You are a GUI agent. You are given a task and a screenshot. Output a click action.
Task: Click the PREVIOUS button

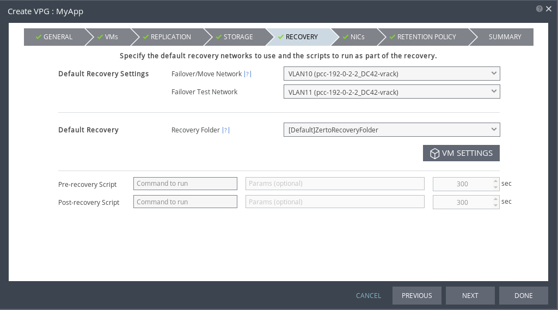click(x=416, y=295)
